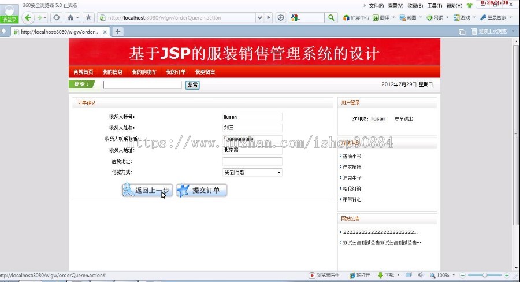Open the 短袖小衫 category link
Image resolution: width=520 pixels, height=282 pixels.
(352, 156)
